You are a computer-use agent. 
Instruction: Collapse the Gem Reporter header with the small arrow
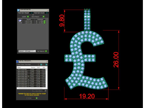33,15
